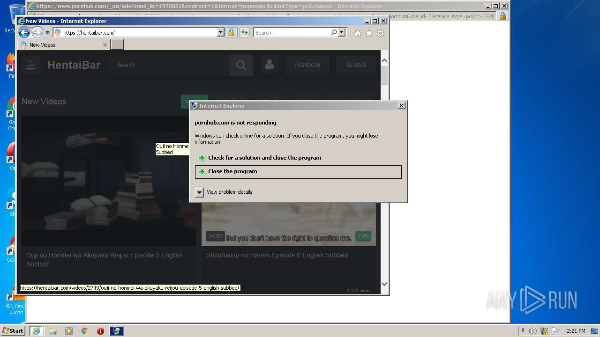
Task: Click the HentaiBar site logo
Action: pyautogui.click(x=74, y=65)
